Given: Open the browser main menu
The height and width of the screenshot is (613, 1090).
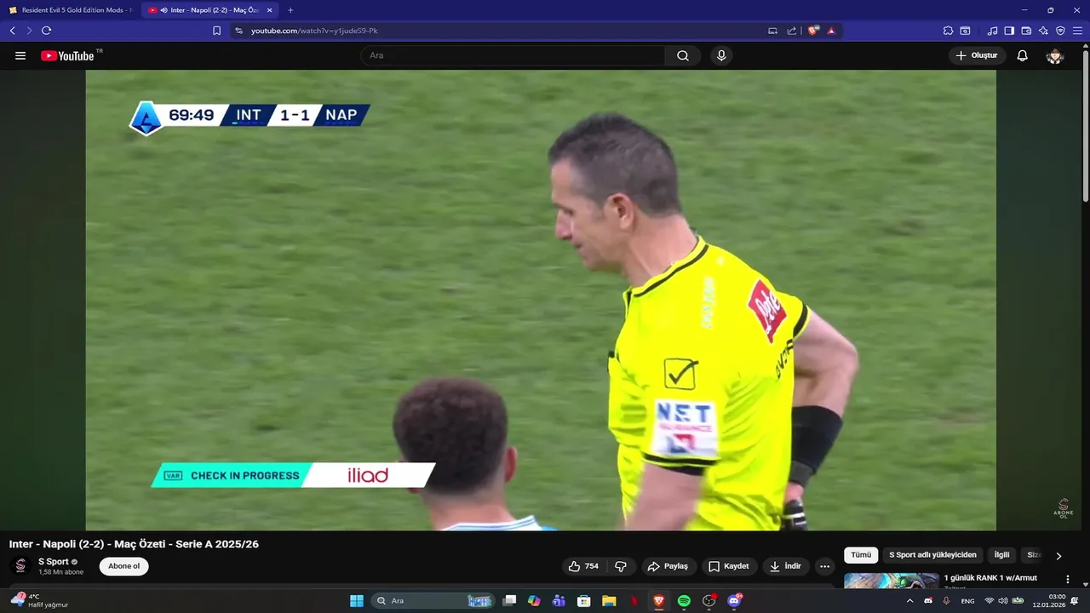Looking at the screenshot, I should pos(1077,31).
